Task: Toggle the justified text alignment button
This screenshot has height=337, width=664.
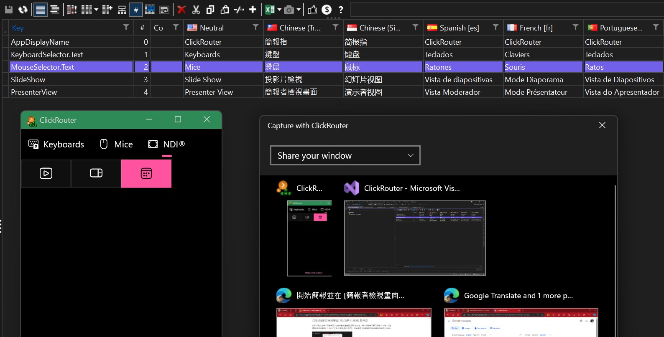Action: [x=41, y=9]
